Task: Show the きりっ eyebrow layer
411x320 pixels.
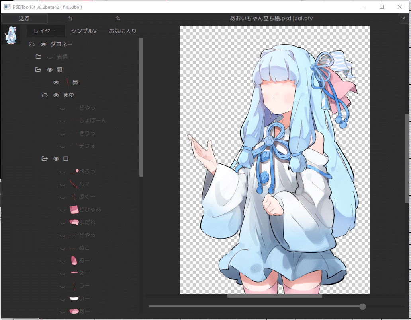Action: coord(63,134)
